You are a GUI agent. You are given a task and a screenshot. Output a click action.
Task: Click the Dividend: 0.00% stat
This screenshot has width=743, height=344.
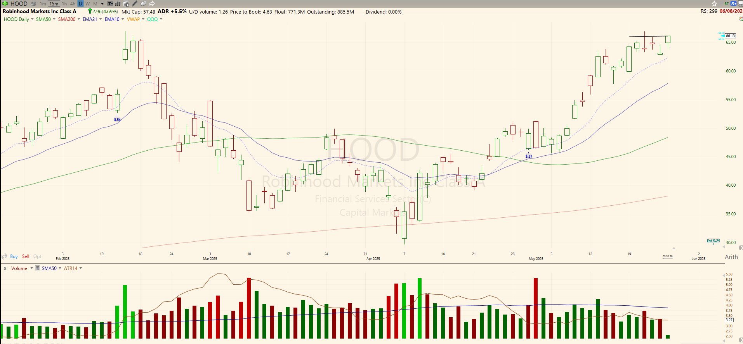[384, 12]
